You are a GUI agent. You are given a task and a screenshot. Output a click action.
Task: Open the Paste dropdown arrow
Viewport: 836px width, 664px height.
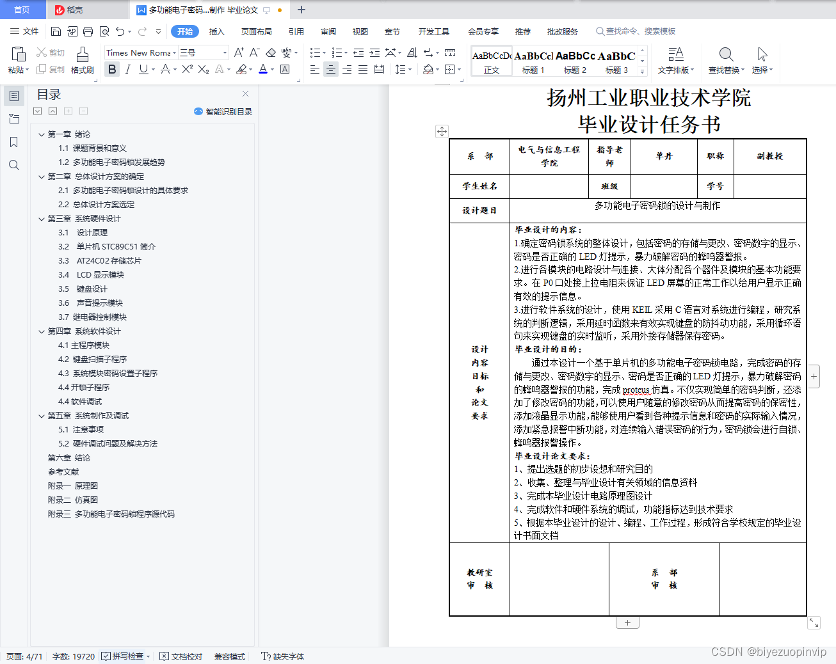click(x=27, y=70)
